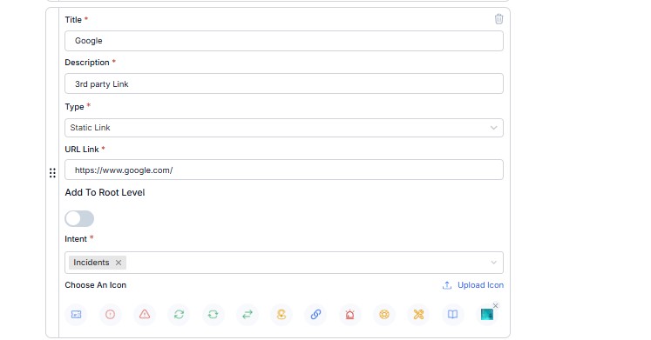This screenshot has height=340, width=651.
Task: Edit the Description field with 3rd party Link
Action: [284, 83]
